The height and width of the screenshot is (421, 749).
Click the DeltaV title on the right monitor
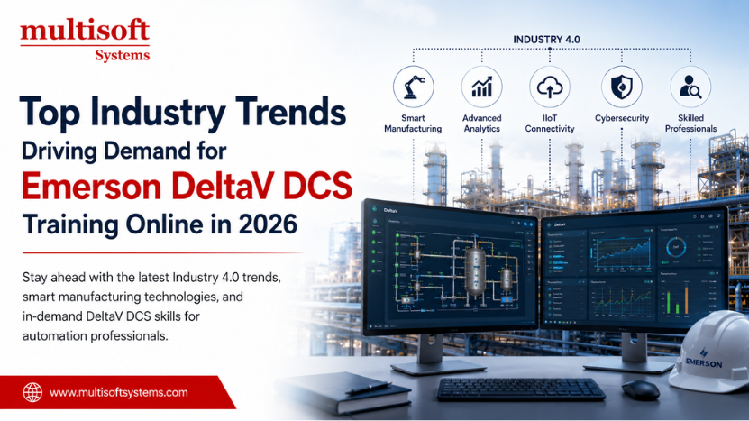(560, 224)
